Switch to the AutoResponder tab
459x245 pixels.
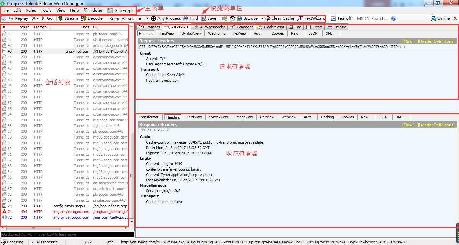(209, 27)
